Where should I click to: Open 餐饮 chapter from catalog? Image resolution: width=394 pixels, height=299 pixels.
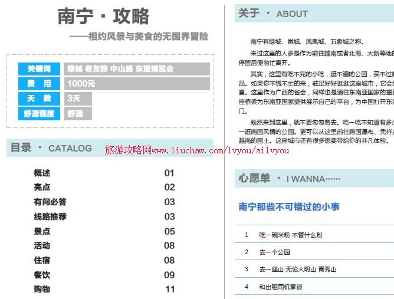click(x=42, y=275)
